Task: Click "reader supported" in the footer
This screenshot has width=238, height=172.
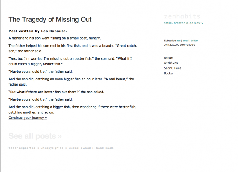Action: (20, 148)
